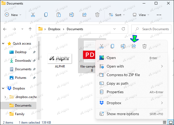
Task: Go back with the left arrow
Action: pyautogui.click(x=5, y=29)
